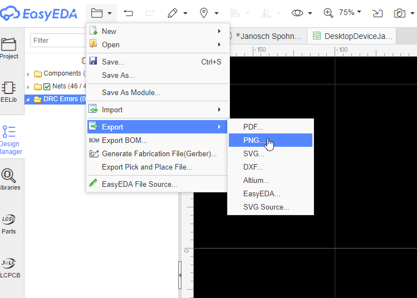Screen dimensions: 417x298
Task: Export as SVG...
Action: point(271,153)
